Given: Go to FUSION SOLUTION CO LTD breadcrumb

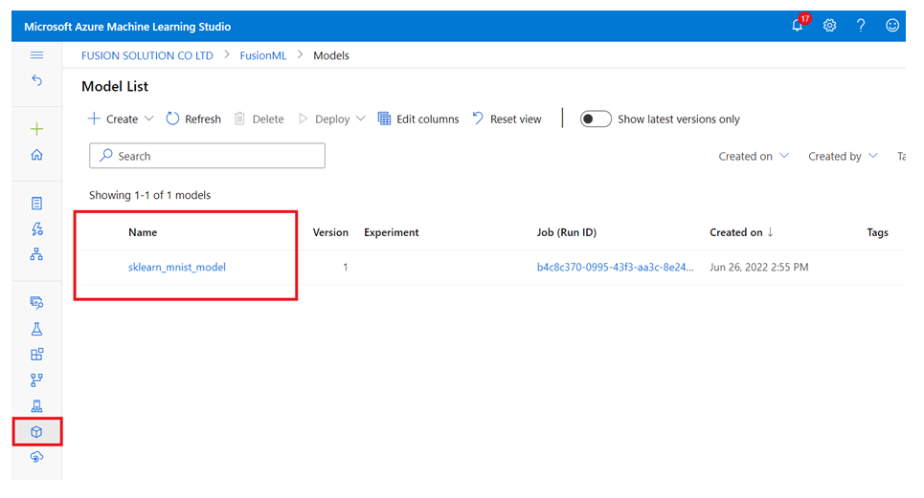Looking at the screenshot, I should pos(147,55).
